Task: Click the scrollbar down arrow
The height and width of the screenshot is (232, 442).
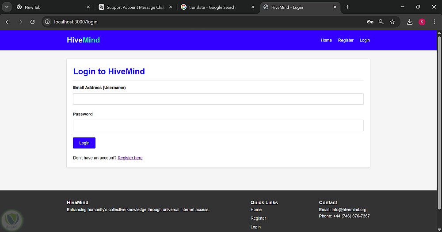Action: [x=439, y=229]
